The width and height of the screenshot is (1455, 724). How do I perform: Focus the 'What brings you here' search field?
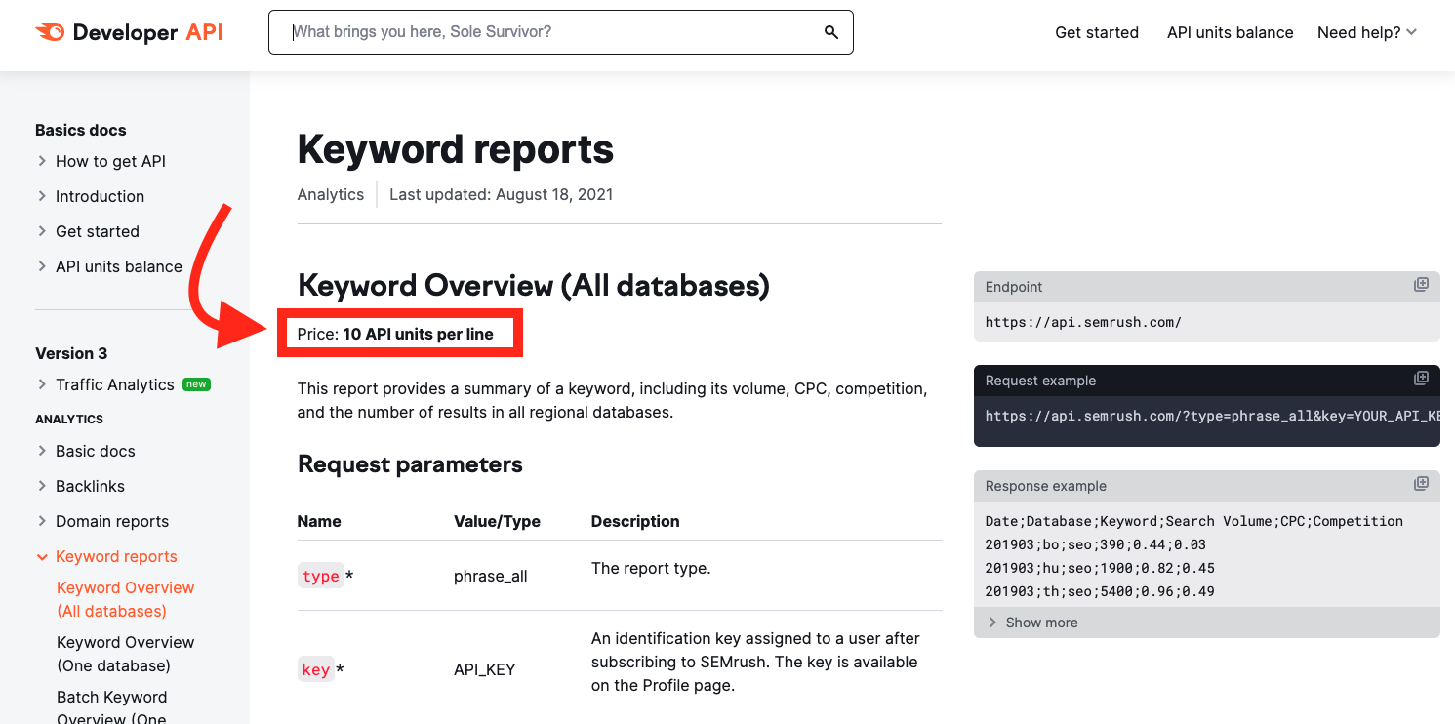[x=551, y=32]
